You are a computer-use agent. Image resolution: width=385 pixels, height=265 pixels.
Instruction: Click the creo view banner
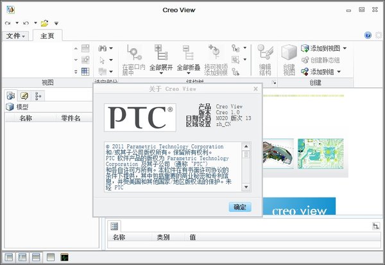tap(299, 207)
